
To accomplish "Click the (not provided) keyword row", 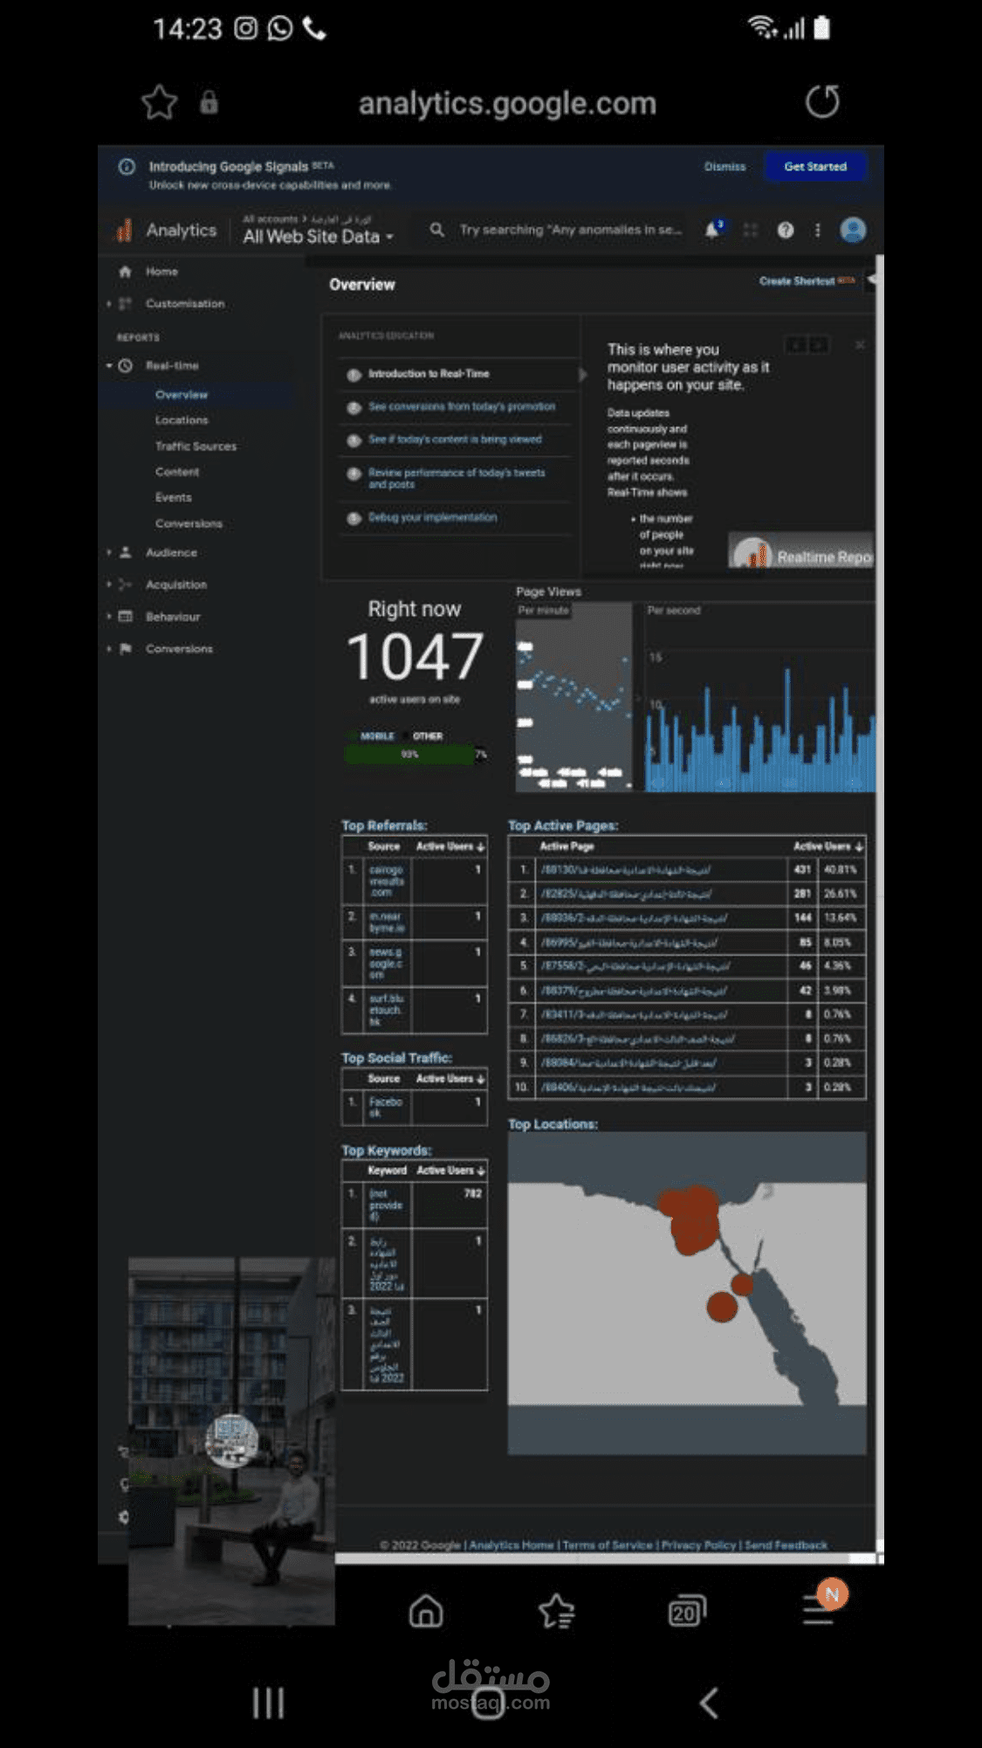I will point(415,1206).
